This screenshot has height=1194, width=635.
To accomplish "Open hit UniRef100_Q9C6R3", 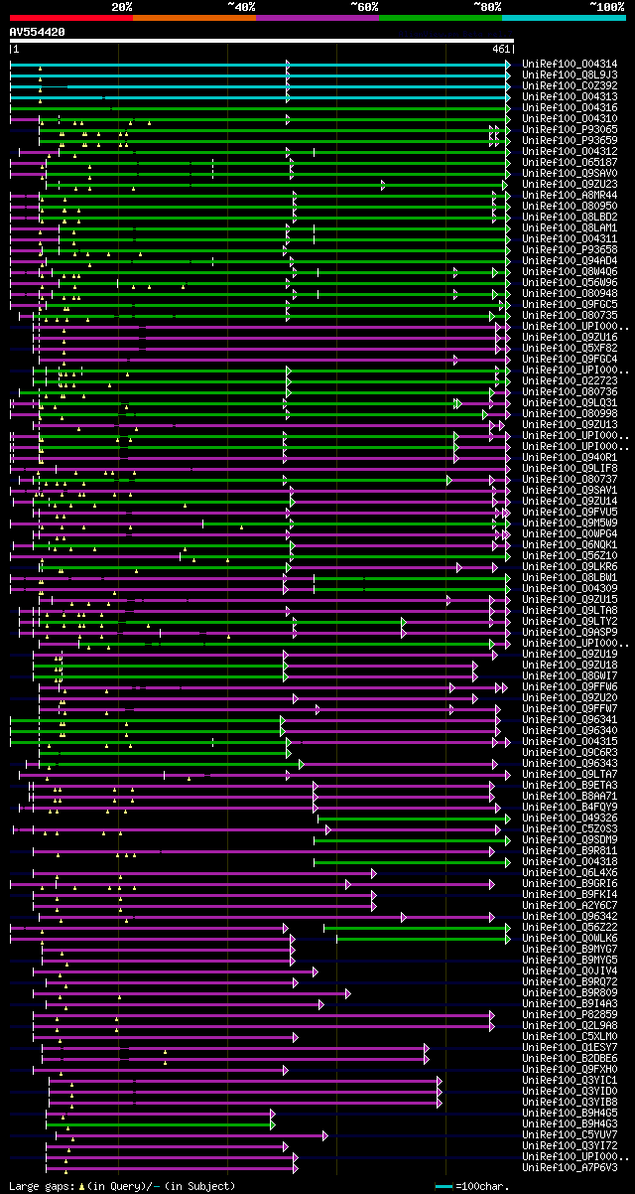I will pos(570,752).
